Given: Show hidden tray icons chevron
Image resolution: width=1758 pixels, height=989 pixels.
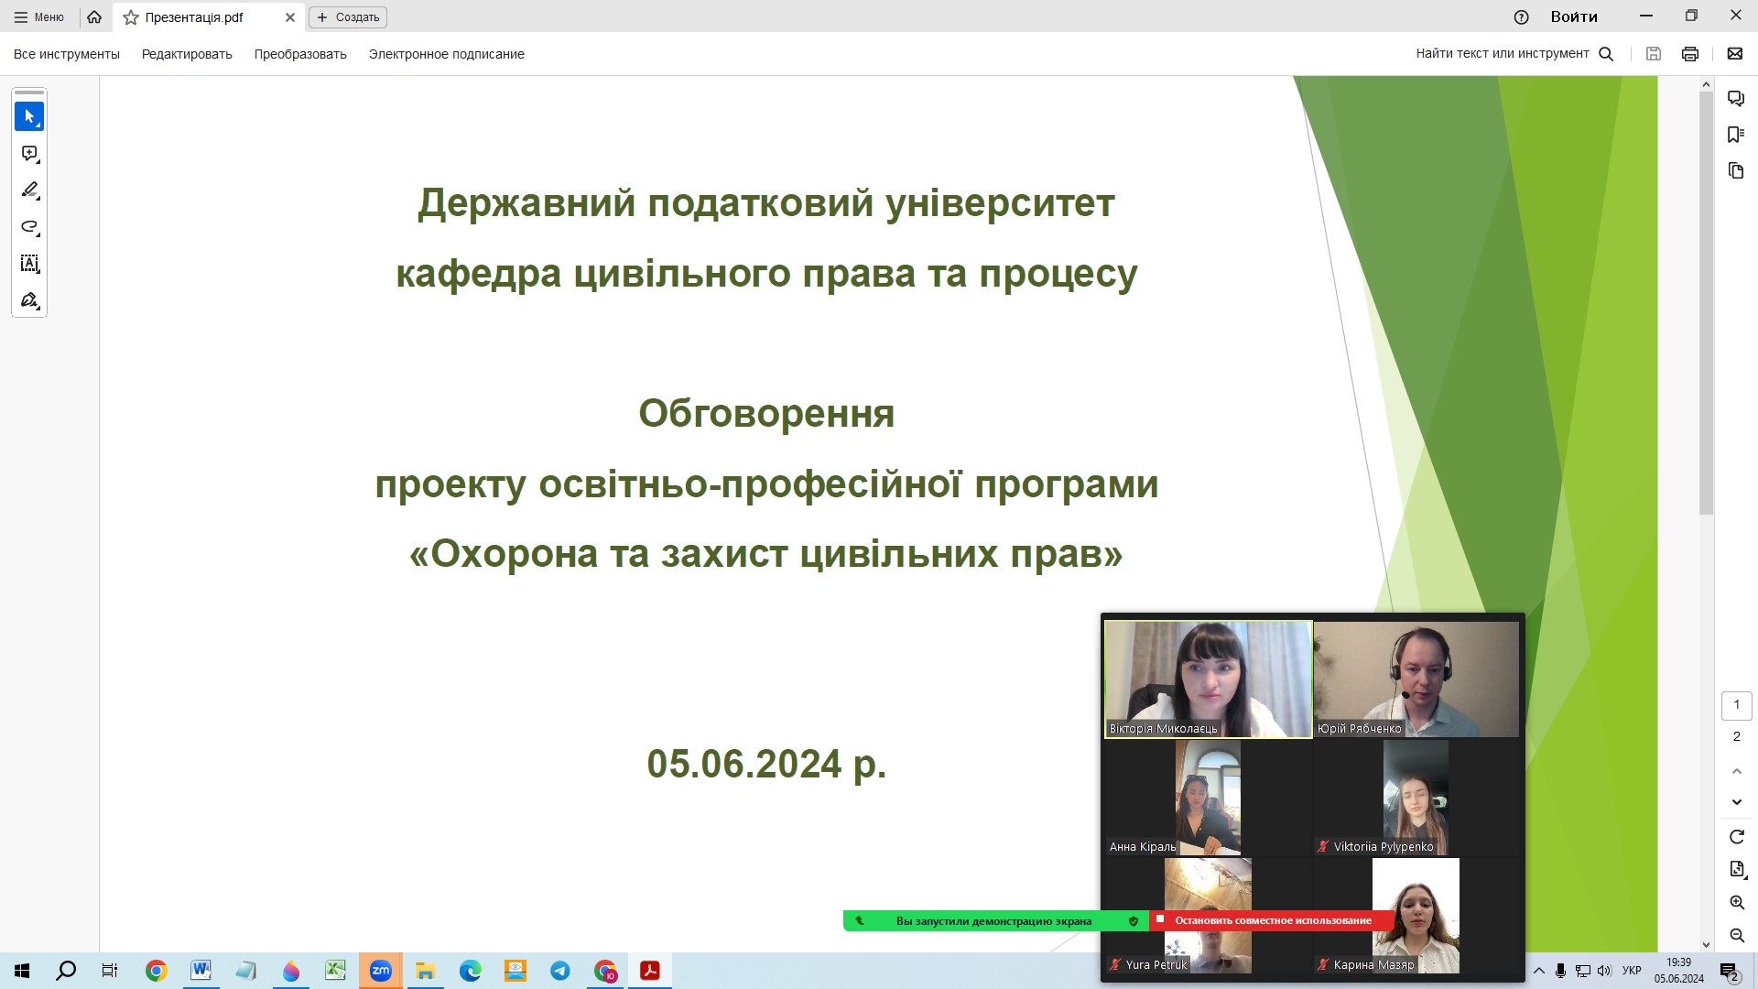Looking at the screenshot, I should 1539,971.
